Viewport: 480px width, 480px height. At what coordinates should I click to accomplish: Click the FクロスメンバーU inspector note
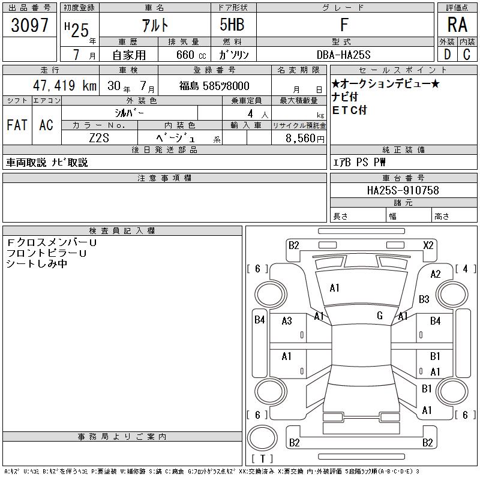[x=51, y=242]
